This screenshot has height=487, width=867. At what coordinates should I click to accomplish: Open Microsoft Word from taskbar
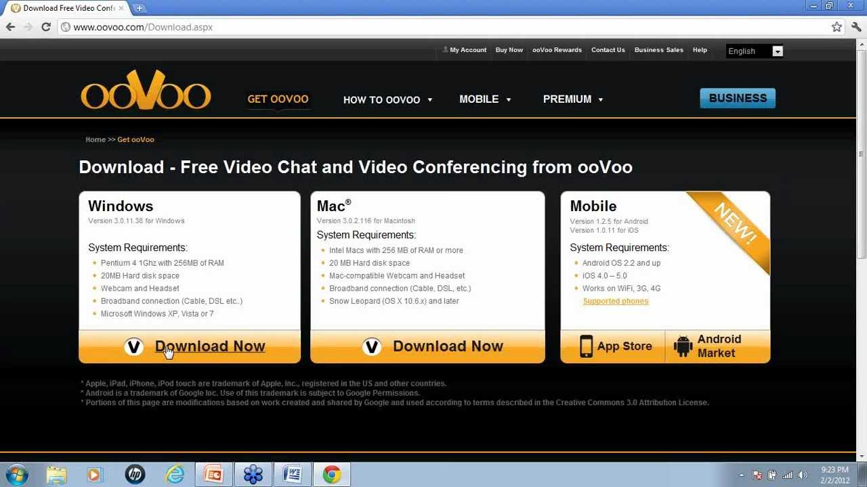293,475
